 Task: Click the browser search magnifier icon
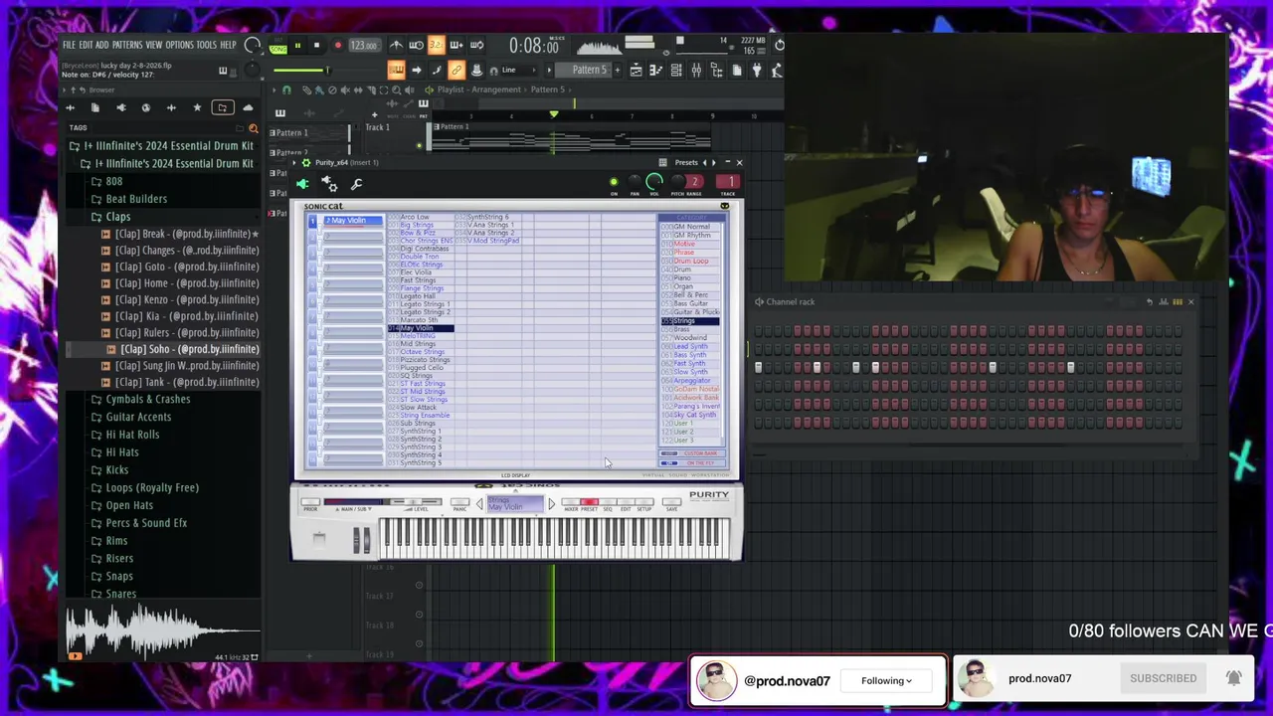pyautogui.click(x=254, y=128)
